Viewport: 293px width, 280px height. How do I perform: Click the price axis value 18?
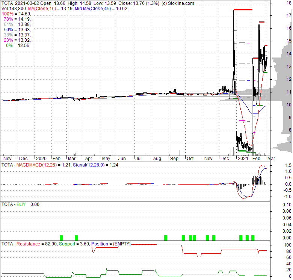pyautogui.click(x=289, y=3)
